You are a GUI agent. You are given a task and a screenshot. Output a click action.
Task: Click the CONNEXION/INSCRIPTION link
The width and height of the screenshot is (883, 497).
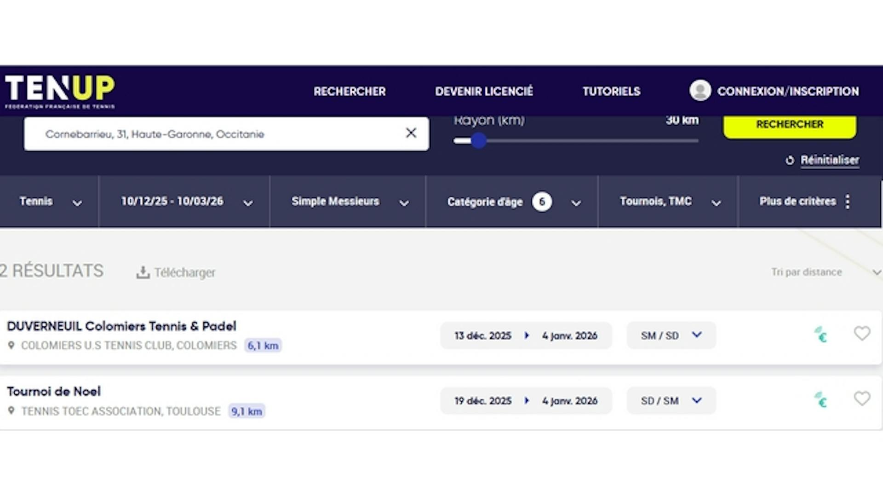(x=788, y=91)
